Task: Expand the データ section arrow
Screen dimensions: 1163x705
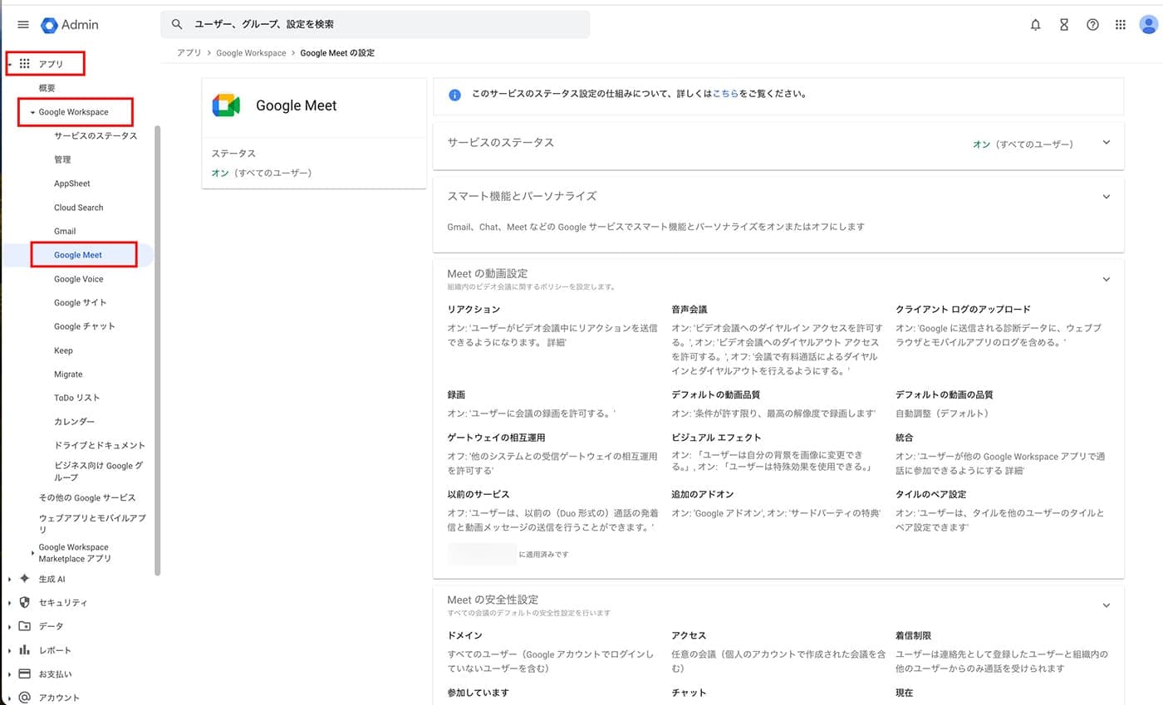Action: pyautogui.click(x=10, y=626)
